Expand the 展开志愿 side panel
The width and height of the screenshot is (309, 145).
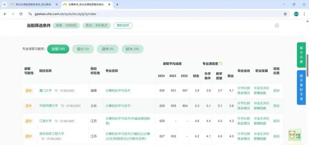pos(301,55)
